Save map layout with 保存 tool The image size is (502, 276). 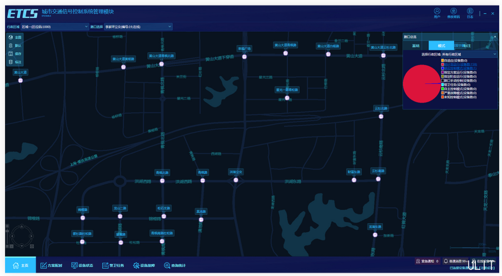15,54
